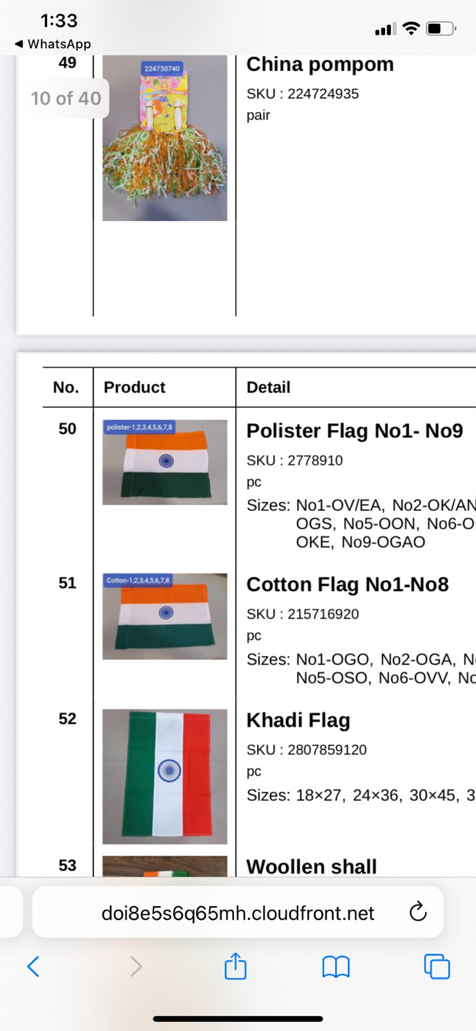The height and width of the screenshot is (1031, 476).
Task: Tap the Wi-Fi status icon
Action: (411, 28)
